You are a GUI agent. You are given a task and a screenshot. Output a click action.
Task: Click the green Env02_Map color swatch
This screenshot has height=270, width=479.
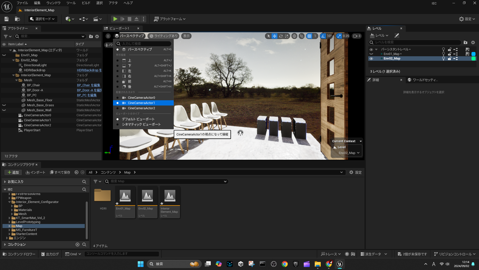tap(473, 58)
